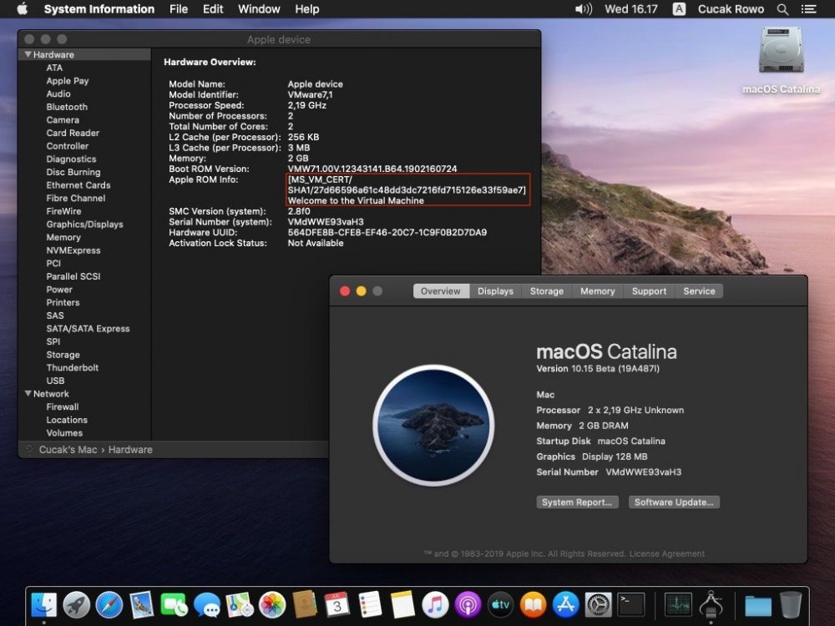Open the Trash in Dock
The image size is (835, 626).
(x=791, y=605)
